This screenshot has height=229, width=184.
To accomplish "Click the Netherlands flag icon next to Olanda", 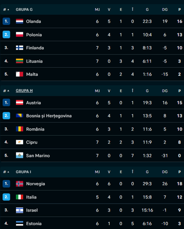I will click(19, 21).
